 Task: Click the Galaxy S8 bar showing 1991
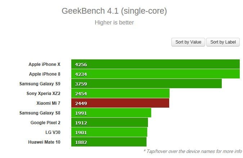[x=111, y=113]
